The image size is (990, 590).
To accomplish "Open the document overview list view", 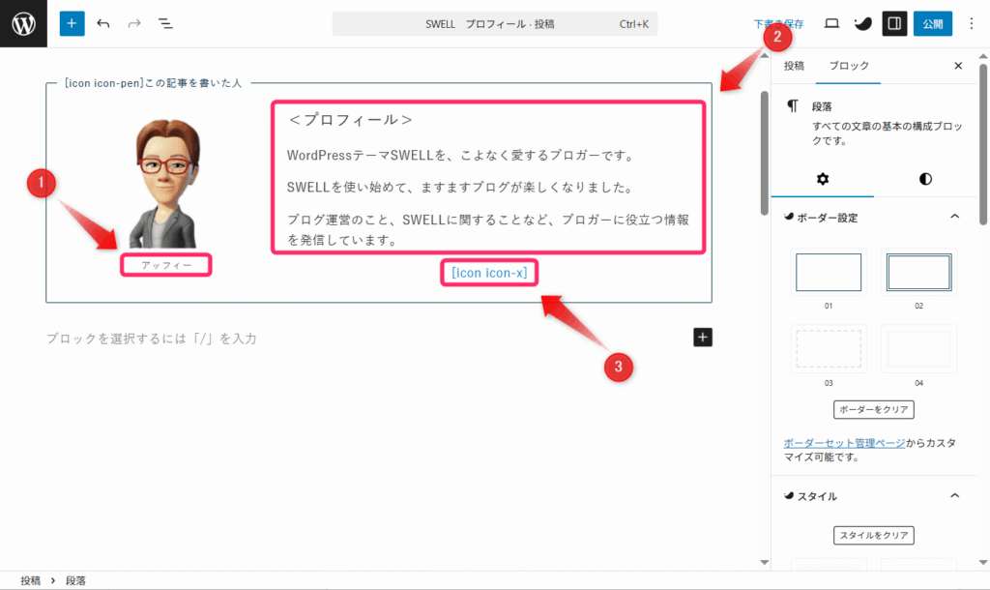I will (165, 23).
